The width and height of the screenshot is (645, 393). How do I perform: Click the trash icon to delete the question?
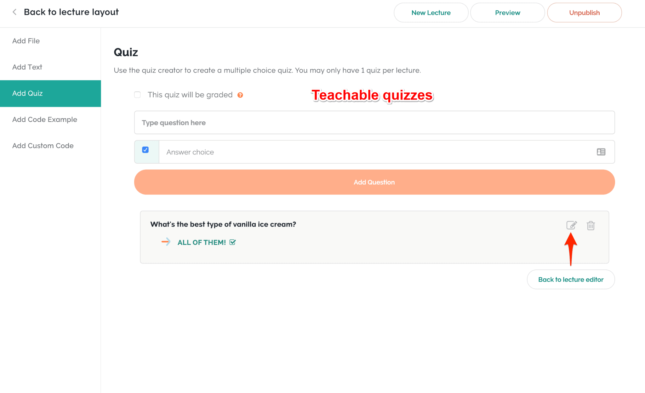591,225
